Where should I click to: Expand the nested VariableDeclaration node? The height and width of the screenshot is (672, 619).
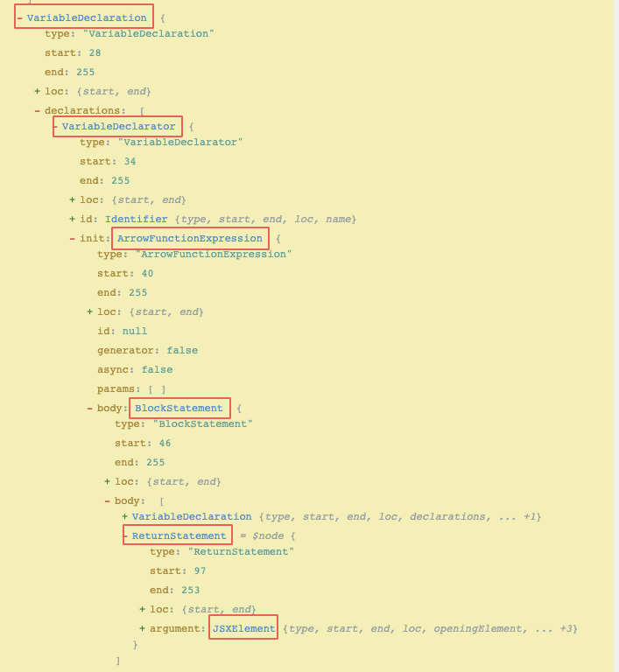tap(125, 516)
